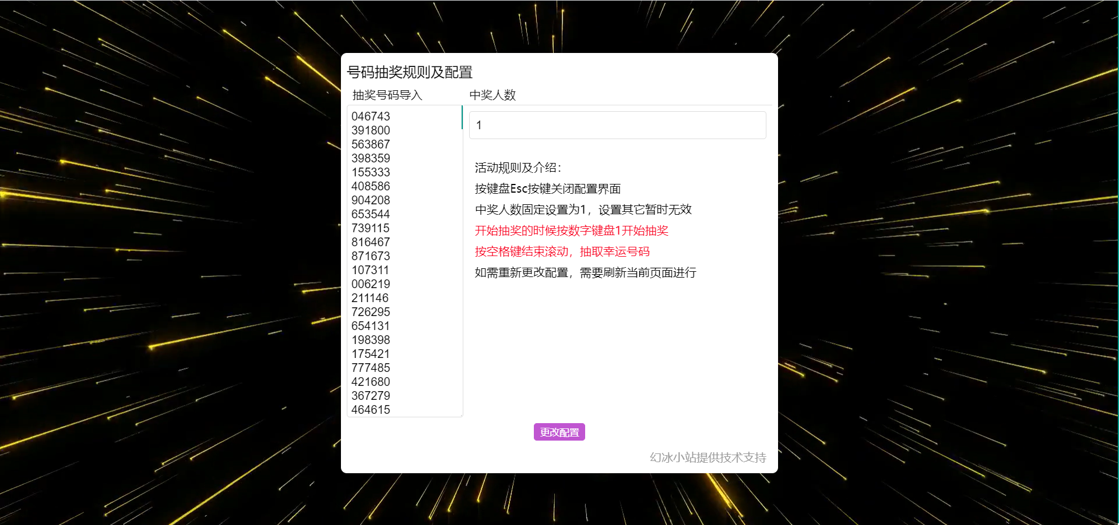This screenshot has height=525, width=1119.
Task: Click the red 开始抽奖的时候按数字键盘1开始抽奖 rule text
Action: coord(571,230)
